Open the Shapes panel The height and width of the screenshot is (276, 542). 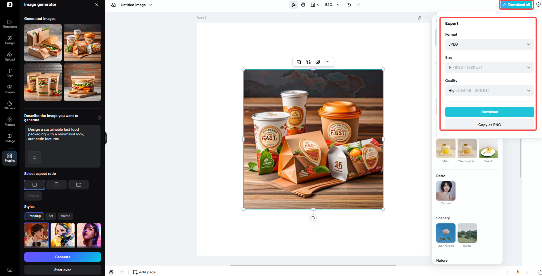pyautogui.click(x=10, y=89)
